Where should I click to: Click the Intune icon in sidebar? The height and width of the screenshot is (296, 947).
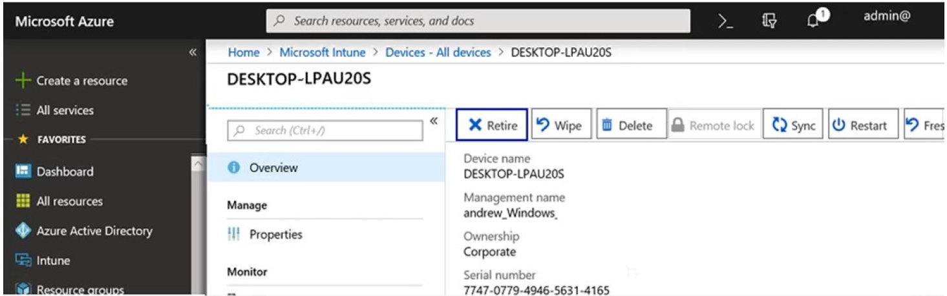click(23, 260)
